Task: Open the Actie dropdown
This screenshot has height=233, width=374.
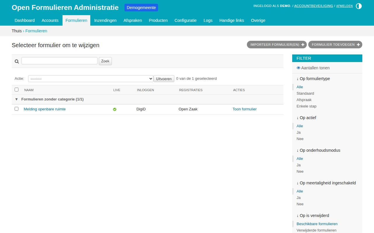Action: 91,79
